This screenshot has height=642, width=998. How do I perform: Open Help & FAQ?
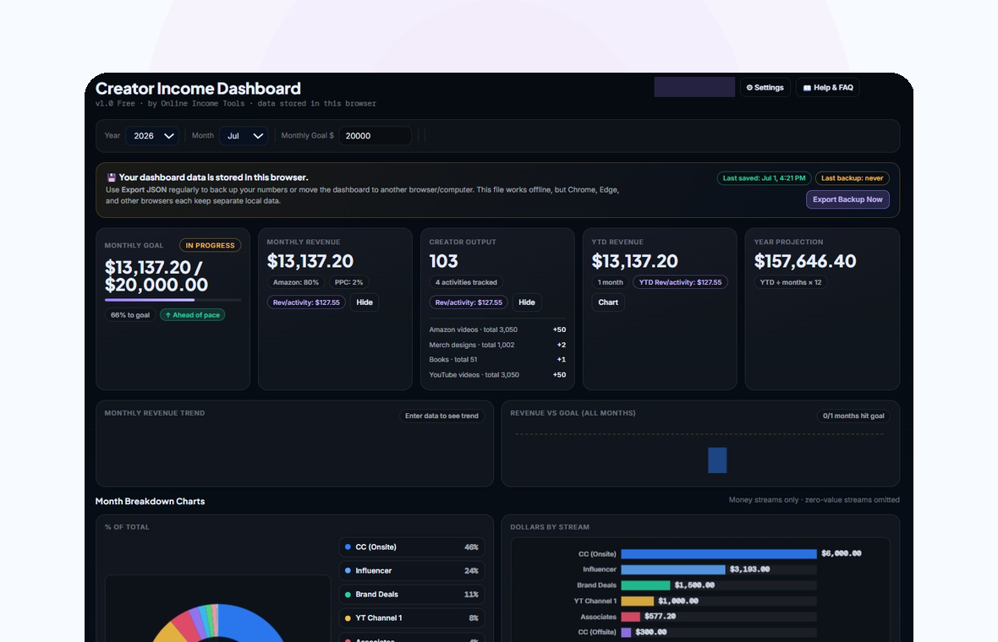point(827,88)
